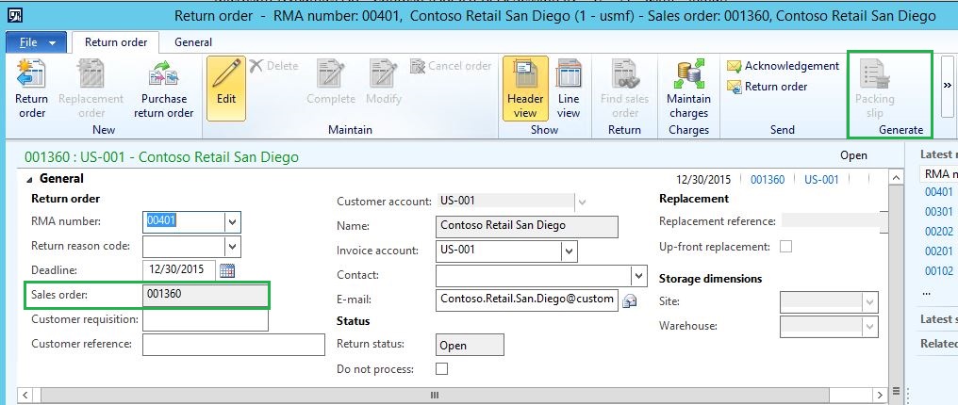This screenshot has height=405, width=958.
Task: Click the form title 001360 : US-001 heading
Action: pyautogui.click(x=161, y=157)
